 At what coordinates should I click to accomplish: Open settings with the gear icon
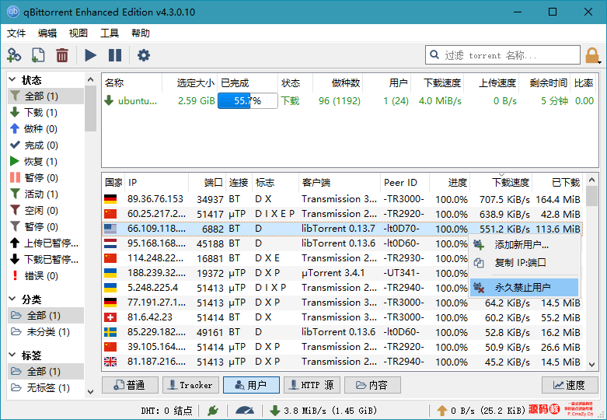click(144, 55)
